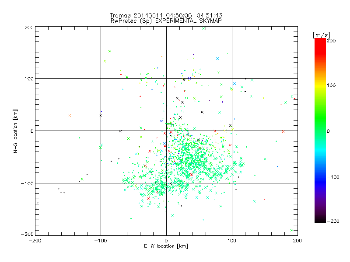Click the green X marker at the bottom-right corner
Image resolution: width=350 pixels, height=262 pixels.
292,231
